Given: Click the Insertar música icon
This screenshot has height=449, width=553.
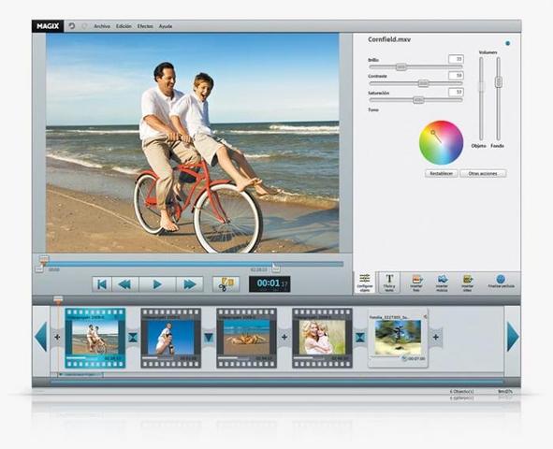Looking at the screenshot, I should tap(442, 282).
